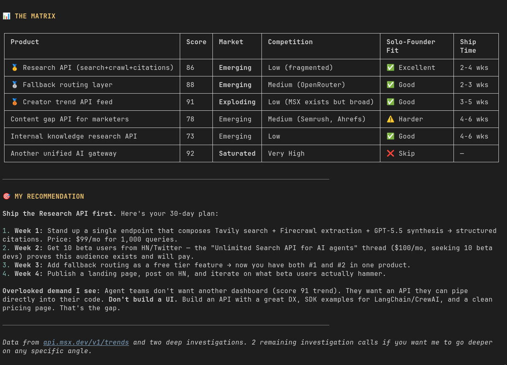The width and height of the screenshot is (507, 365).
Task: Click the Week 3: label in the plan
Action: tap(29, 265)
